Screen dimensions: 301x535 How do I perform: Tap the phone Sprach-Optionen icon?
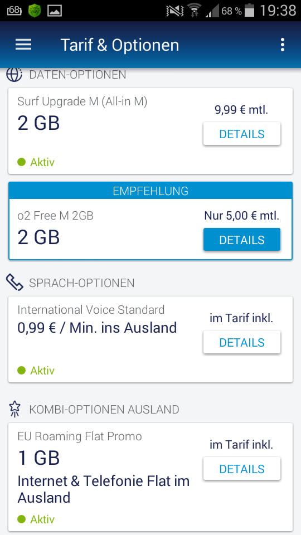[x=14, y=283]
